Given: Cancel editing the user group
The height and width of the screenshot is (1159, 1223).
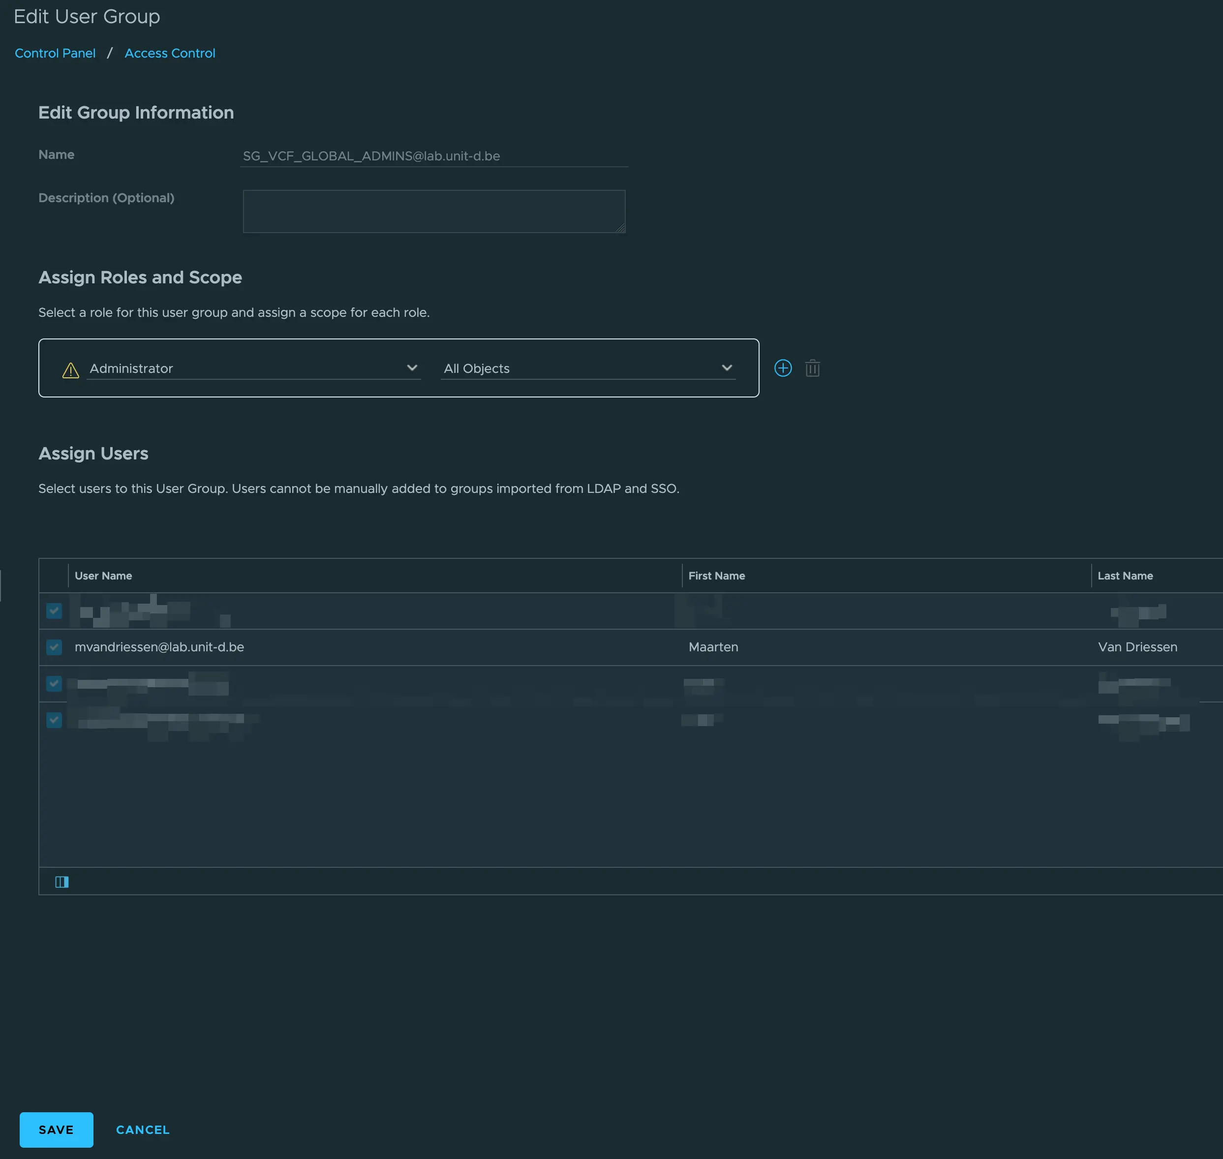Looking at the screenshot, I should pos(142,1129).
